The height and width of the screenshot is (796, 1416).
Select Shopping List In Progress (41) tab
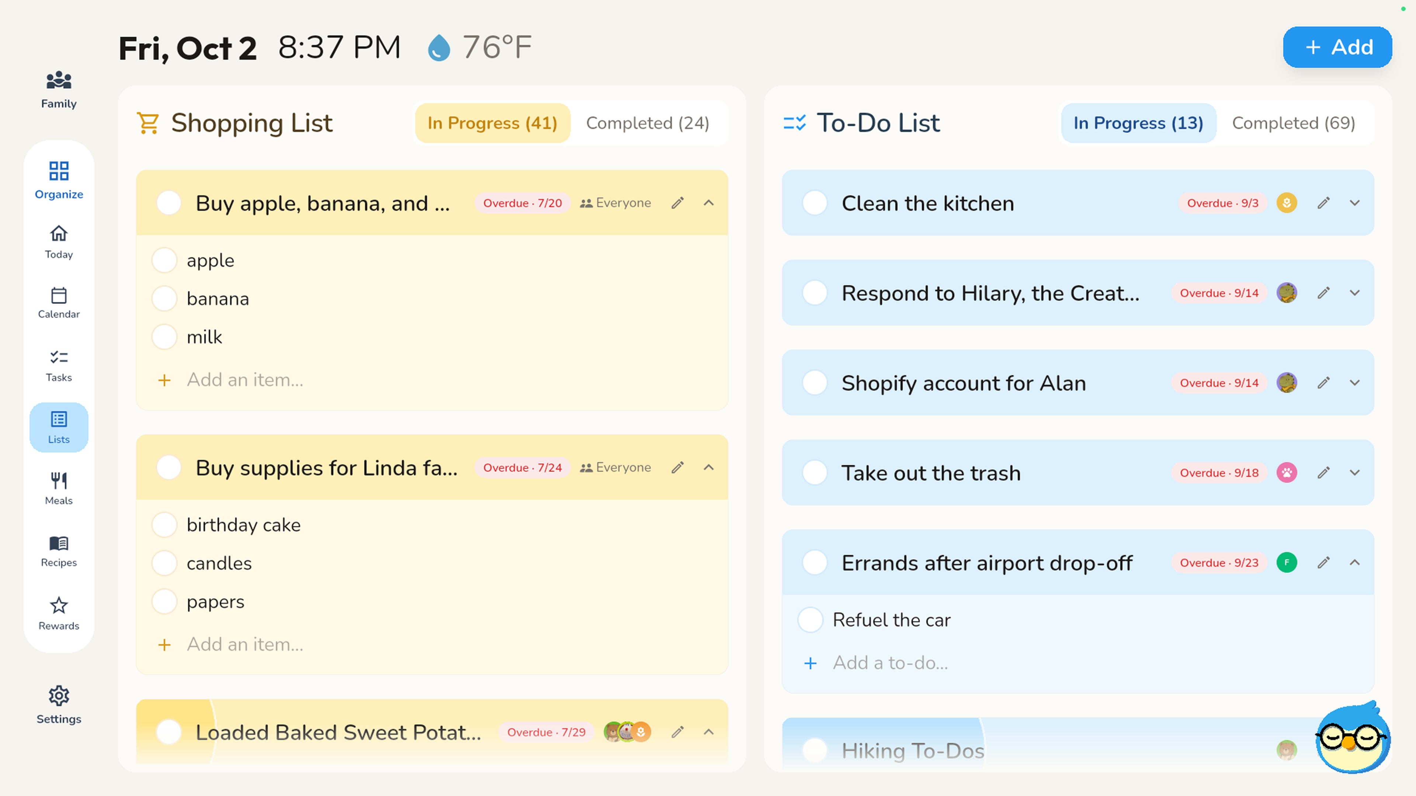(x=493, y=123)
